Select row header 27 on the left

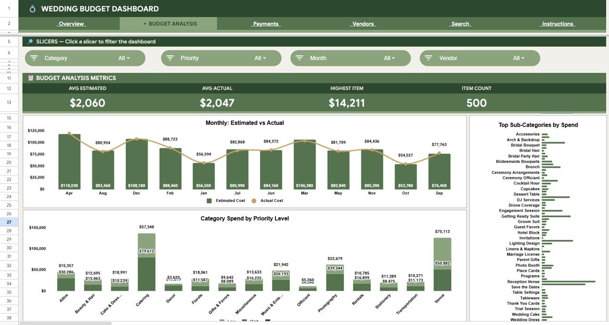(8, 223)
